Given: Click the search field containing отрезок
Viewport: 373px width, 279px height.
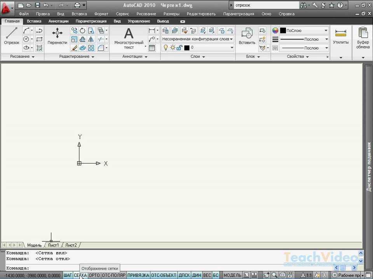Looking at the screenshot, I should (267, 5).
